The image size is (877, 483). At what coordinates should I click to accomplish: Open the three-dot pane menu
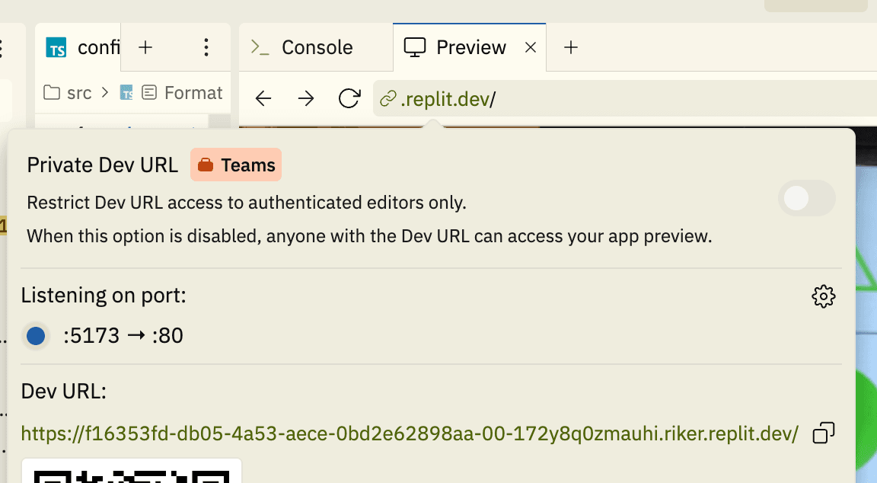(206, 47)
